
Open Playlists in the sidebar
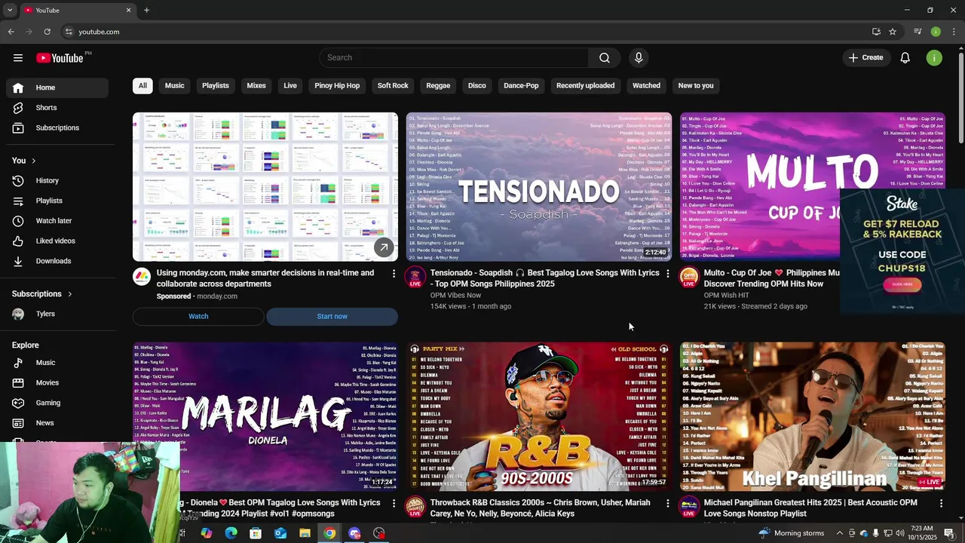click(57, 201)
